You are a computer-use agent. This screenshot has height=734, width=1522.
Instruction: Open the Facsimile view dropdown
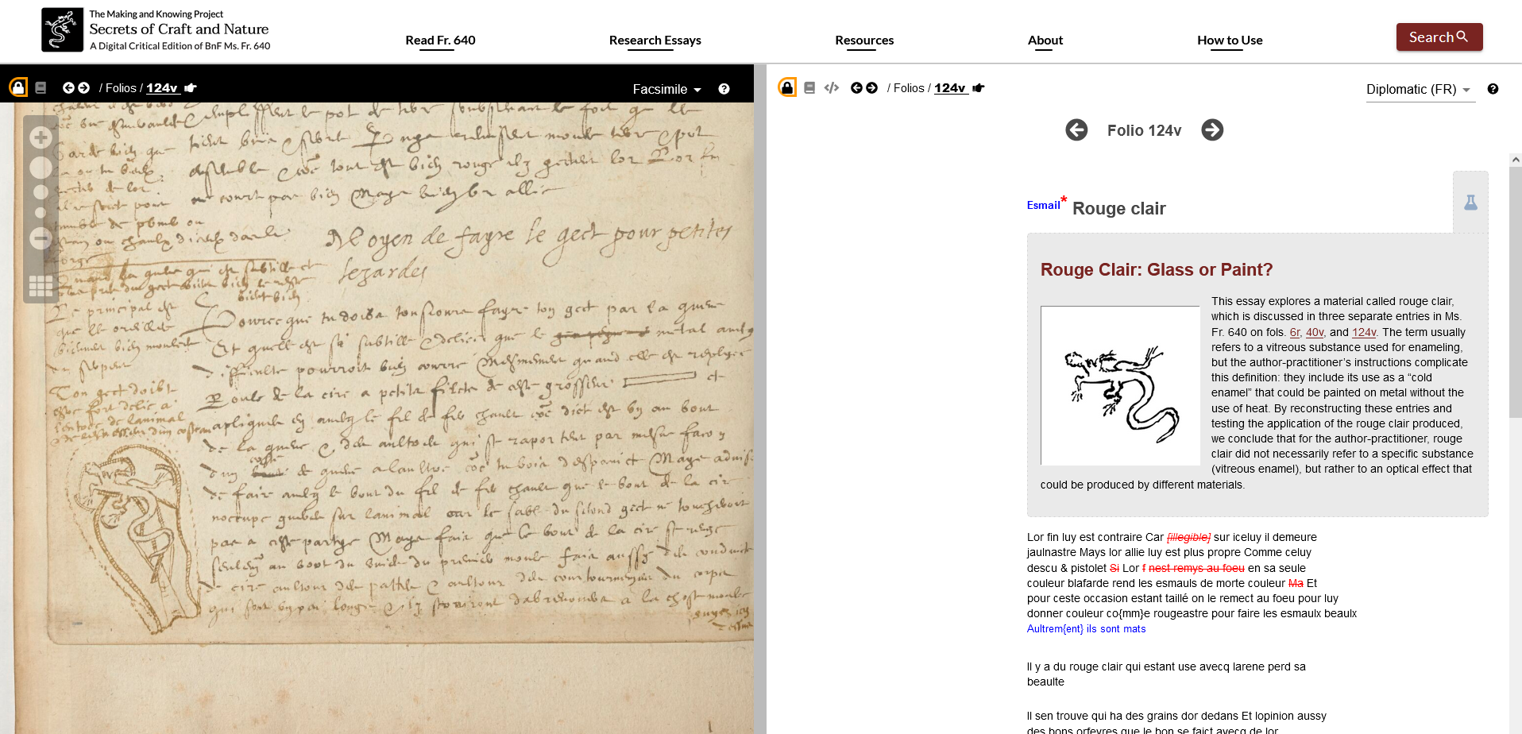tap(666, 89)
